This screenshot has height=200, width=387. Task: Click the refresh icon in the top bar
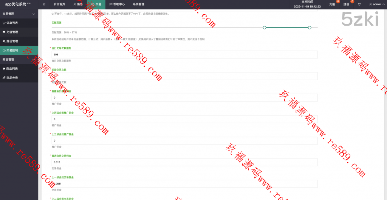359,4
